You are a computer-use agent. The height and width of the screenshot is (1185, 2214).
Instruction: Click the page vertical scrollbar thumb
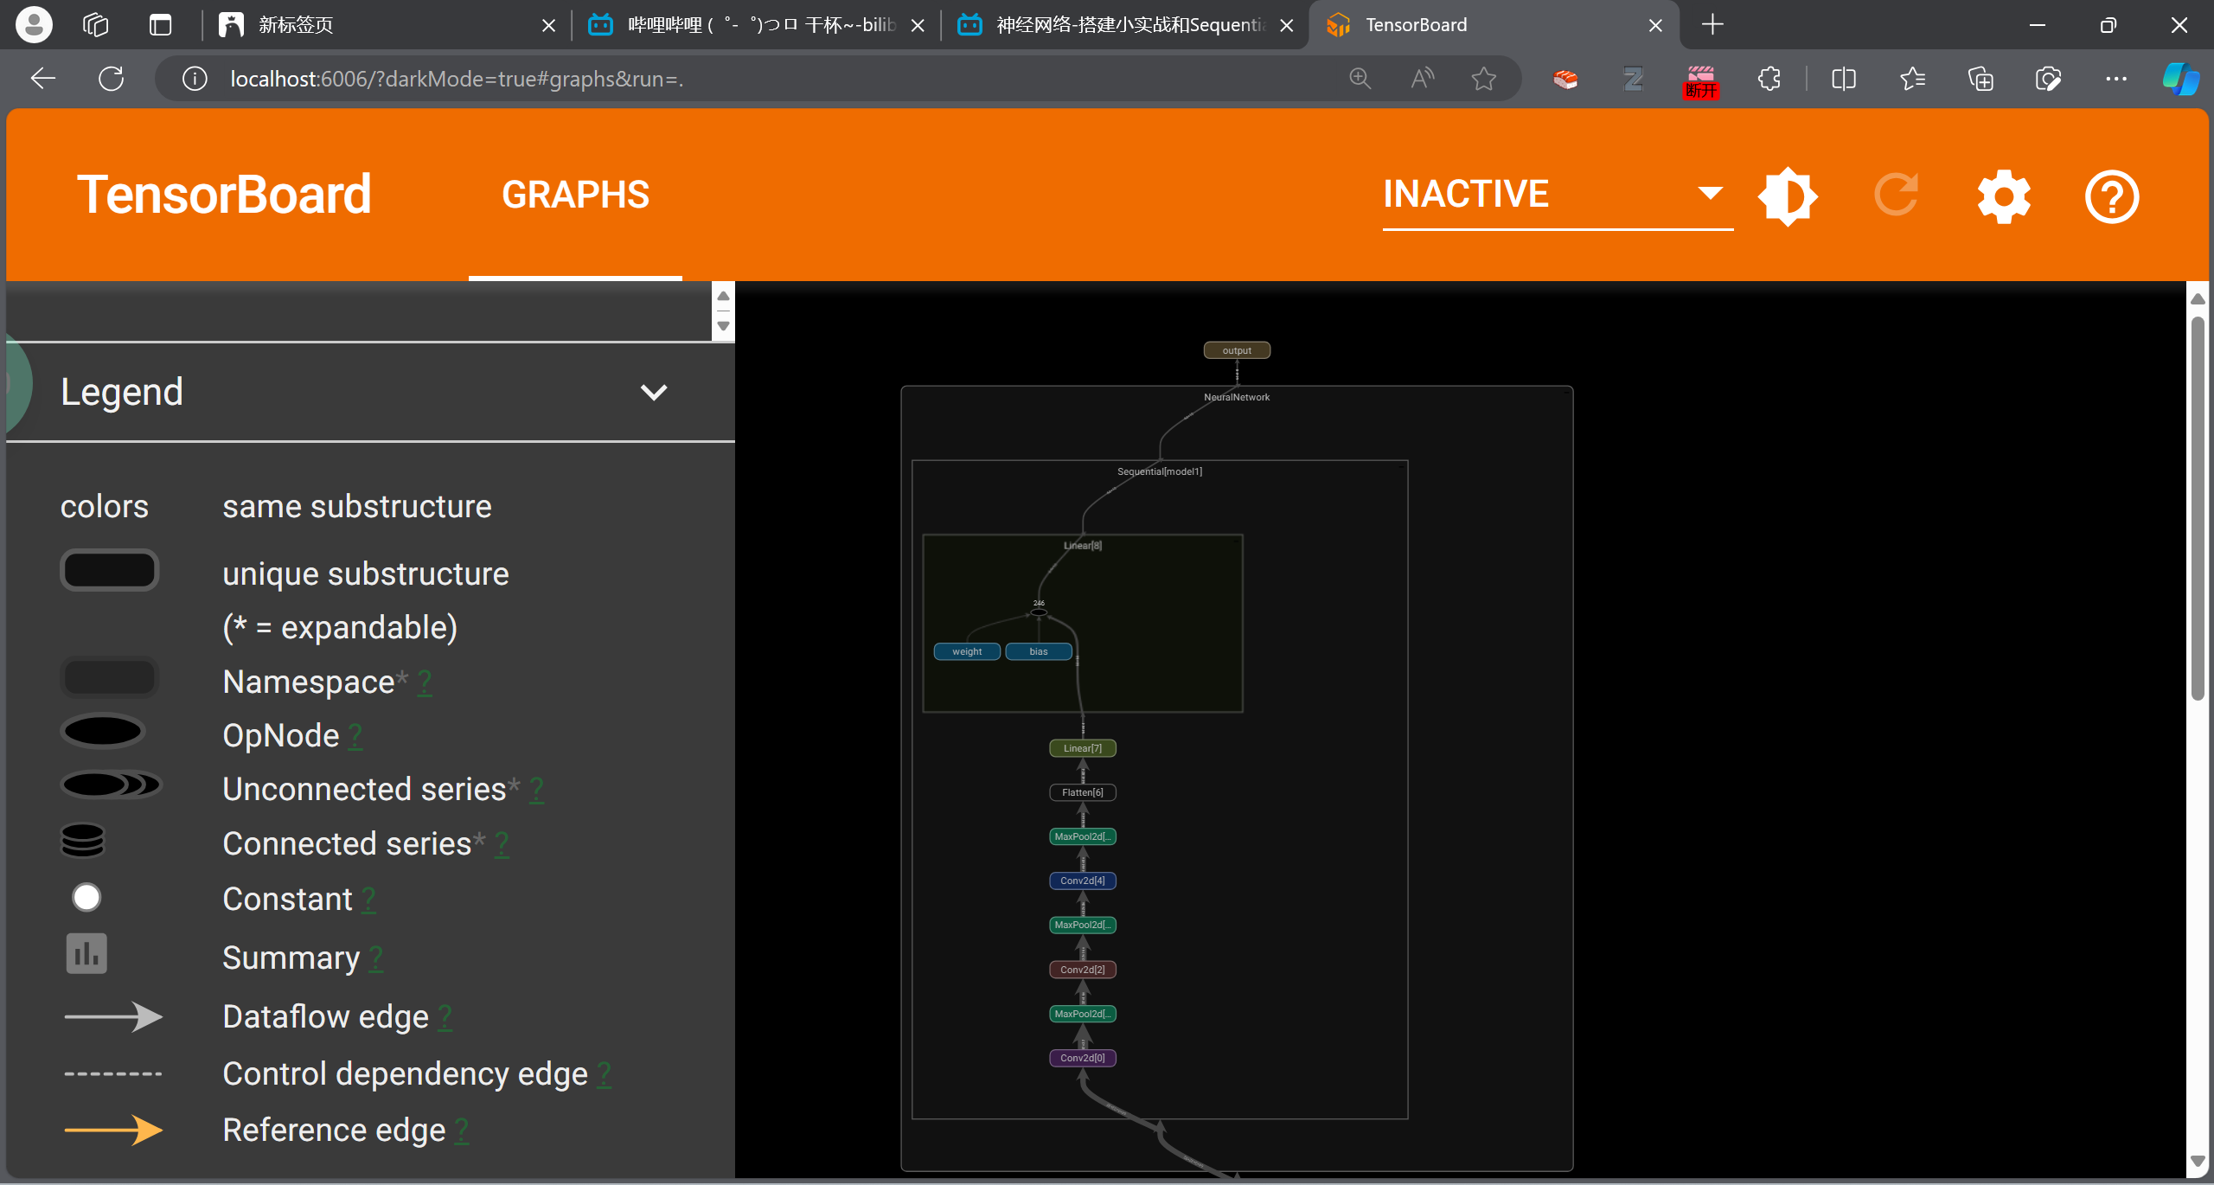point(2197,508)
